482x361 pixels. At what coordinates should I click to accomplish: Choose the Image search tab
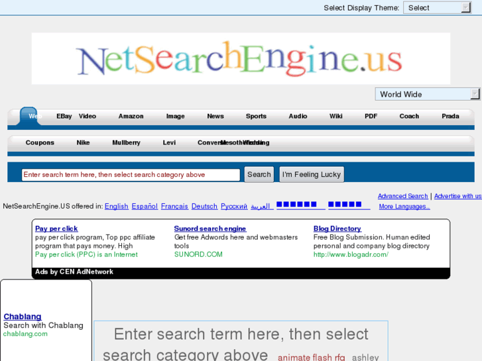[x=175, y=116]
